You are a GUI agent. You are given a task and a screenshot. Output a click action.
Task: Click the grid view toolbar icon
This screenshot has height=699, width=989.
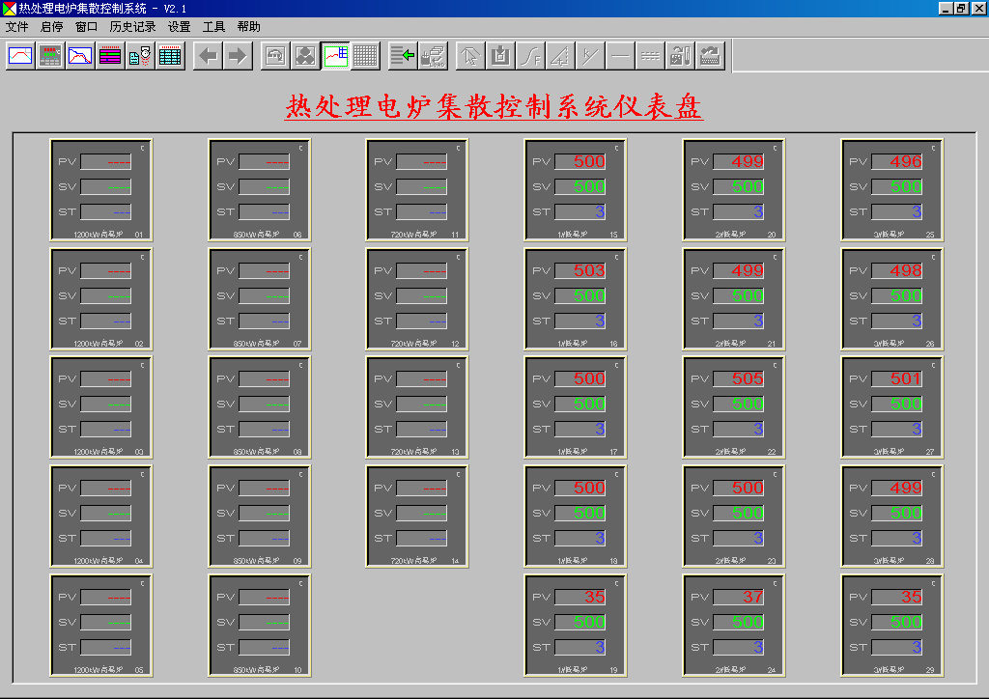[365, 56]
